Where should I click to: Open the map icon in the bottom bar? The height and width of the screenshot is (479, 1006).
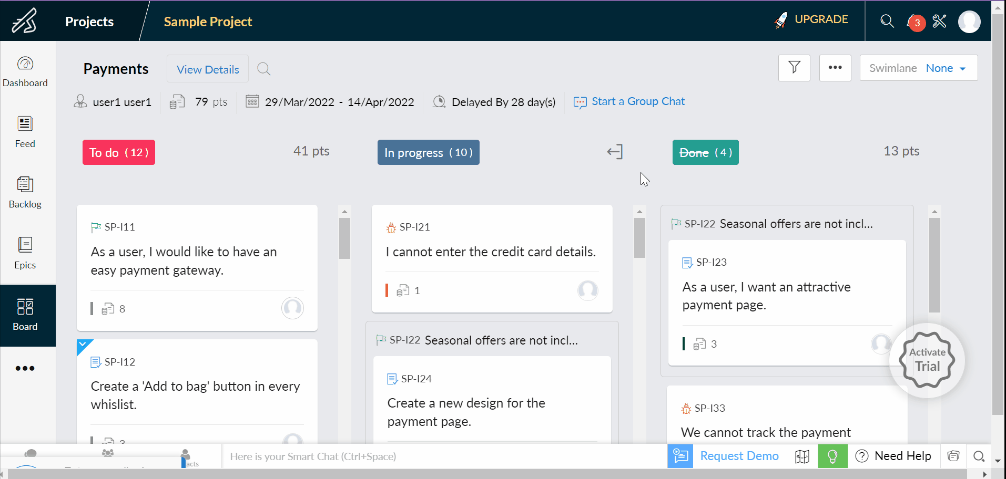pos(802,456)
